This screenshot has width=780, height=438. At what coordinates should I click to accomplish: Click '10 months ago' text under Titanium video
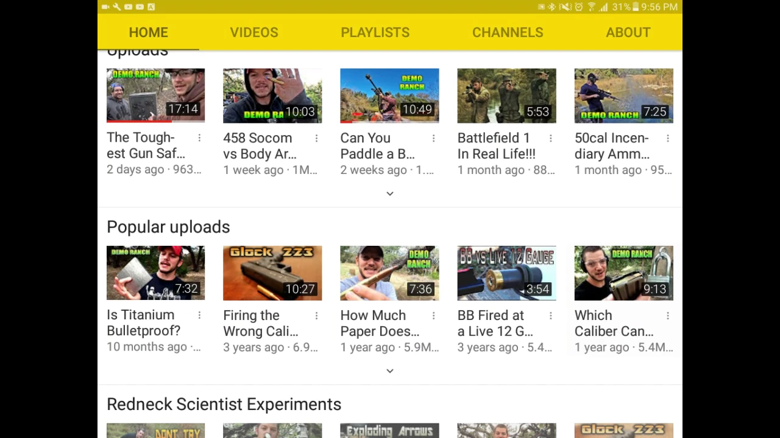[x=147, y=347]
